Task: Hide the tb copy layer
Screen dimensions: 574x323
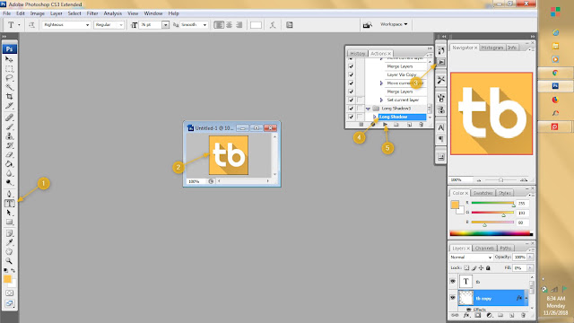Action: 453,298
